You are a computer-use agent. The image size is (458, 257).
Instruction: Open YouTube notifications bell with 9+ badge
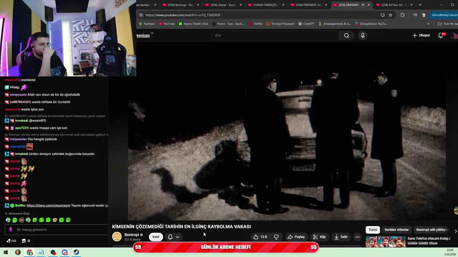[441, 35]
